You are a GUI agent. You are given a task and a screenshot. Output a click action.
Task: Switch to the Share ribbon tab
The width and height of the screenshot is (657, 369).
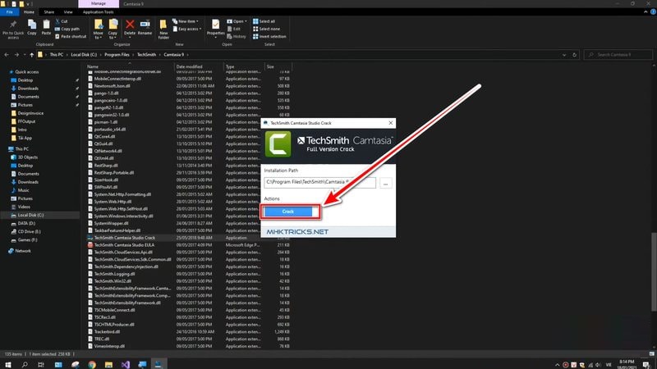click(49, 12)
